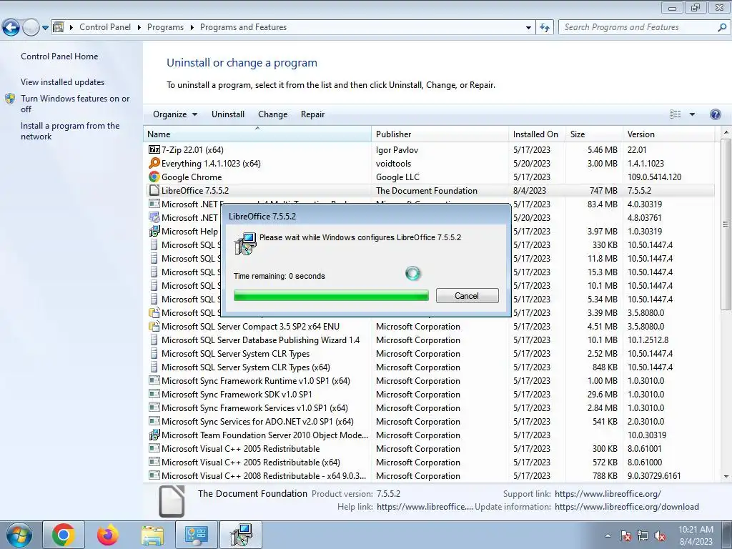Click the Everything search program icon

point(154,164)
